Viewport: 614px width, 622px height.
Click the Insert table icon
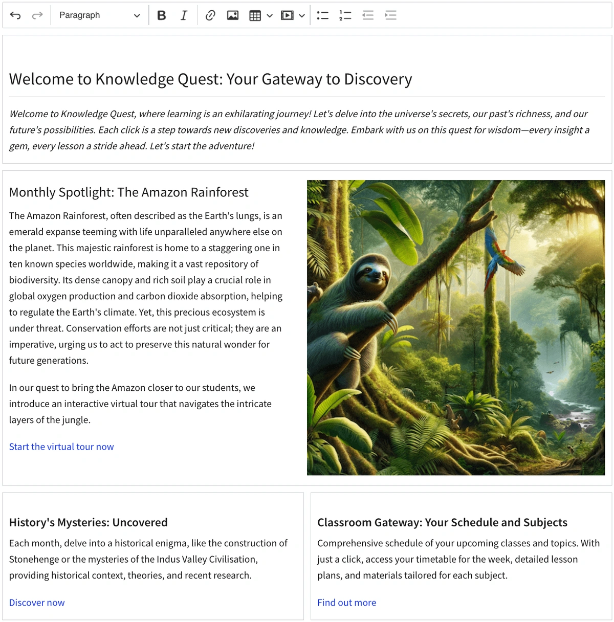click(x=255, y=15)
